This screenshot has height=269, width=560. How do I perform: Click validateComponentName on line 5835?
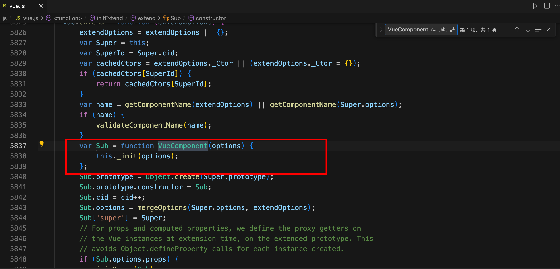(x=139, y=125)
